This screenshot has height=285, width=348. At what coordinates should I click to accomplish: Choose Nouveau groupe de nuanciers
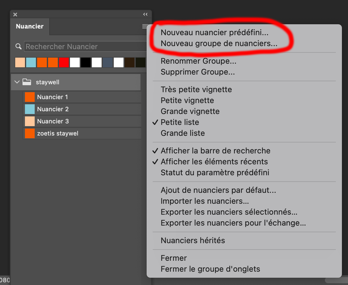219,43
